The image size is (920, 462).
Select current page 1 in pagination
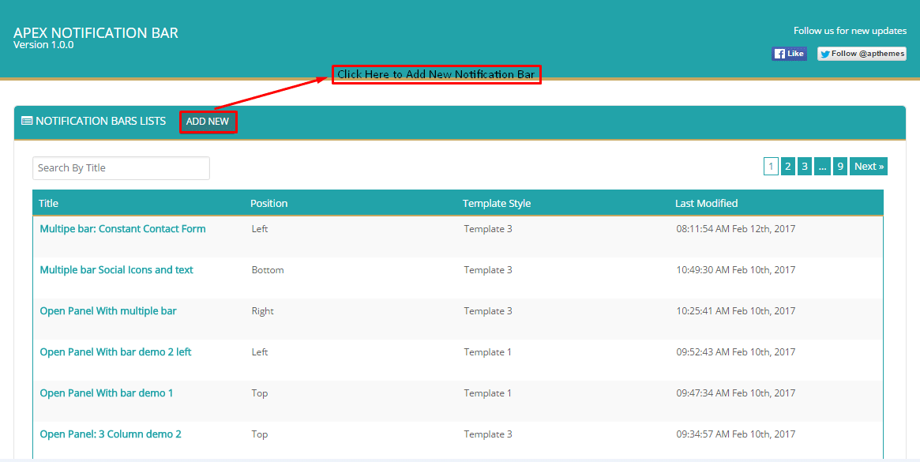(x=771, y=166)
